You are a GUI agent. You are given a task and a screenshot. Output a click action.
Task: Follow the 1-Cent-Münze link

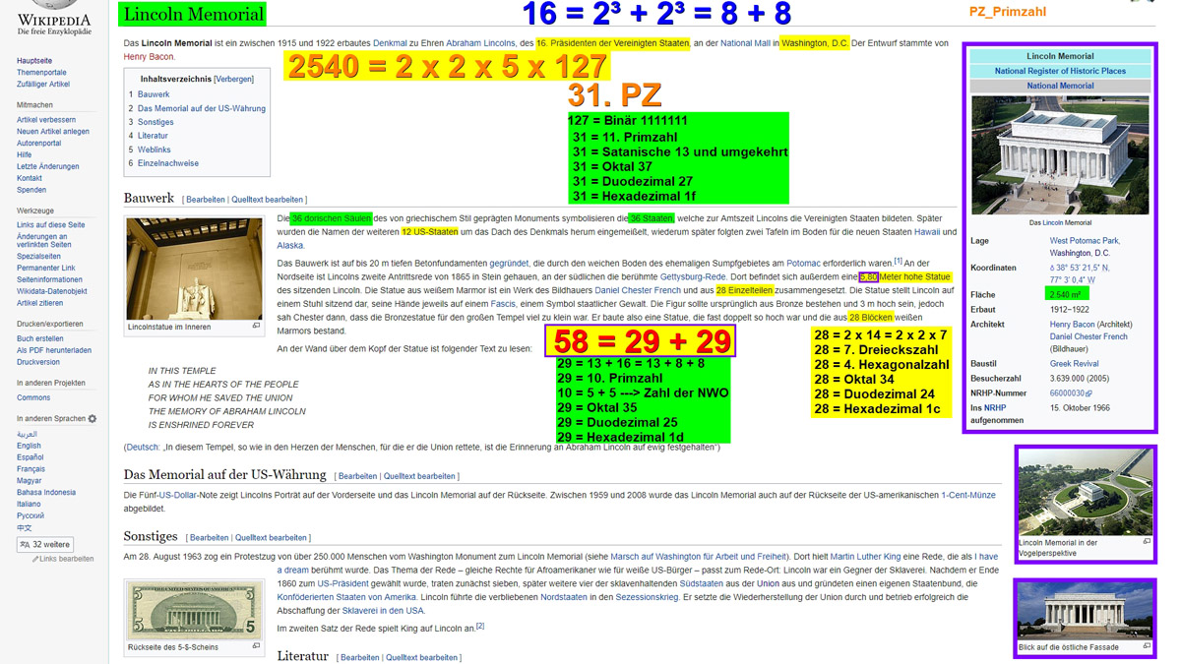pos(968,496)
